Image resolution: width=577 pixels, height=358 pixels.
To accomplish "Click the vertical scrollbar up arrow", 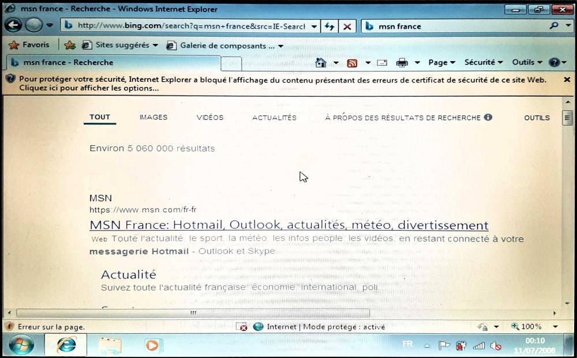I will tap(567, 102).
